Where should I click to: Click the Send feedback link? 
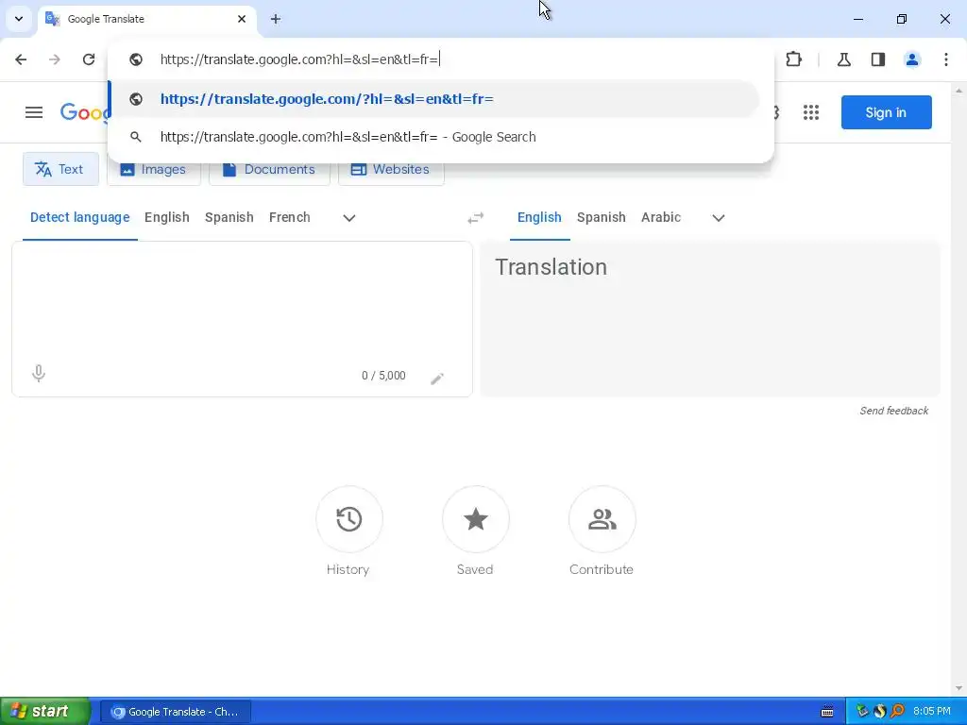(893, 411)
